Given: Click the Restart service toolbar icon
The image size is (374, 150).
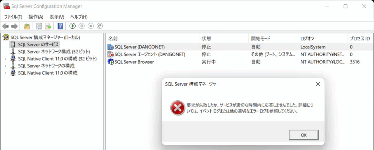Looking at the screenshot, I should coord(100,26).
